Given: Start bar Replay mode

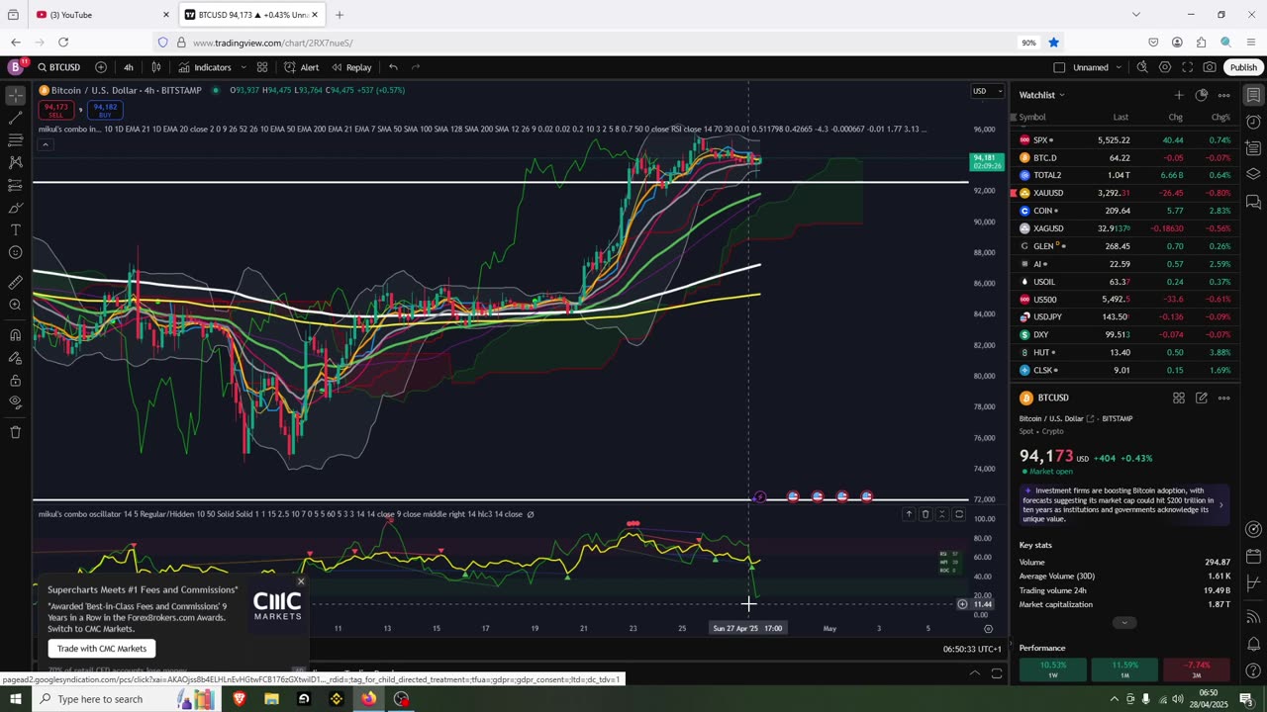Looking at the screenshot, I should [351, 67].
